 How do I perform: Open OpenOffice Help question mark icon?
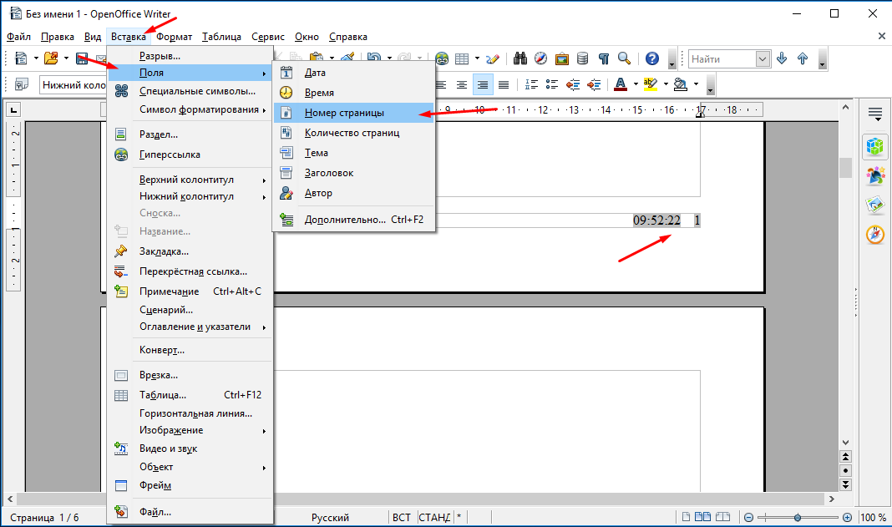click(652, 58)
